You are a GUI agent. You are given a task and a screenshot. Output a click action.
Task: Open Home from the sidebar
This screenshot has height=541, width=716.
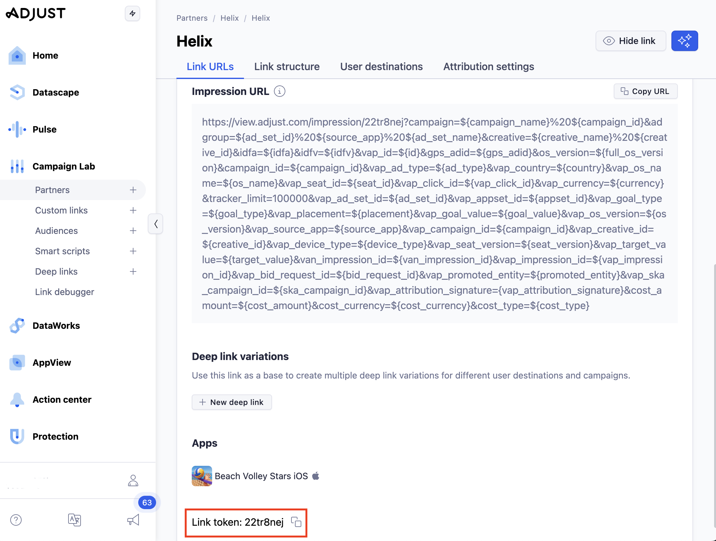[x=45, y=55]
